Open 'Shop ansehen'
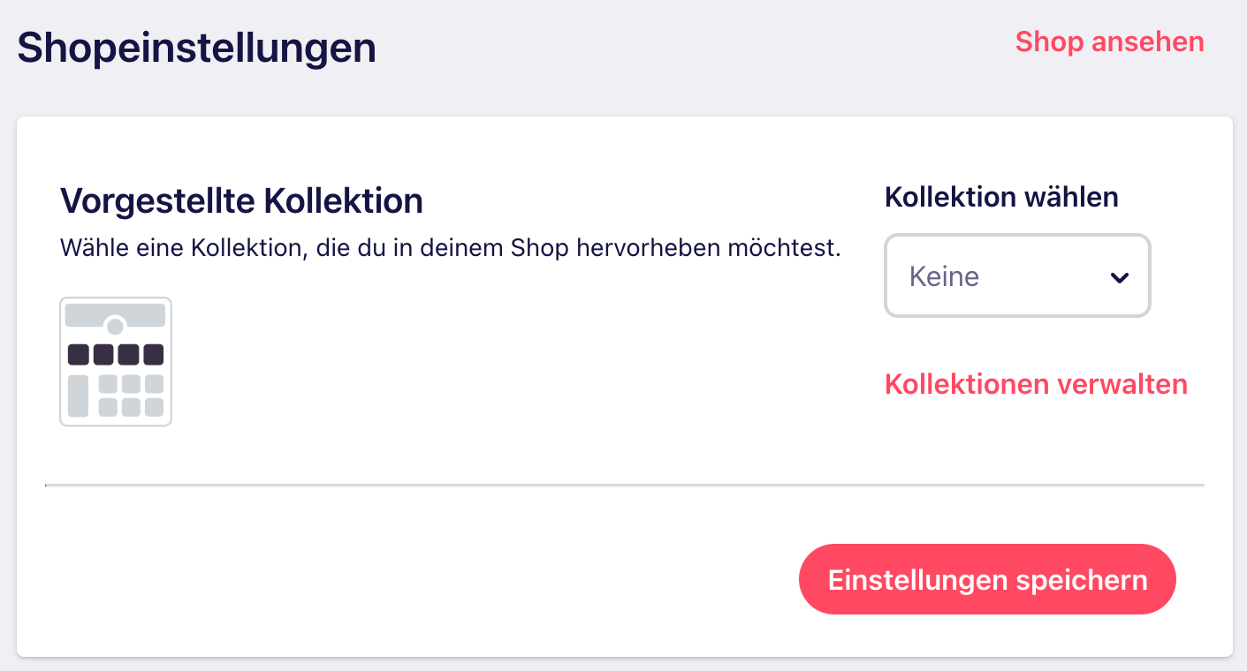 (x=1109, y=41)
